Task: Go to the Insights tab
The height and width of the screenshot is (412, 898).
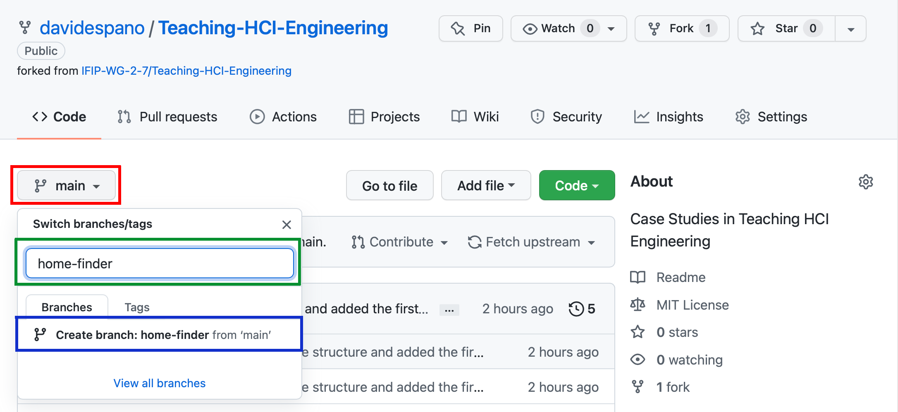Action: pos(669,117)
